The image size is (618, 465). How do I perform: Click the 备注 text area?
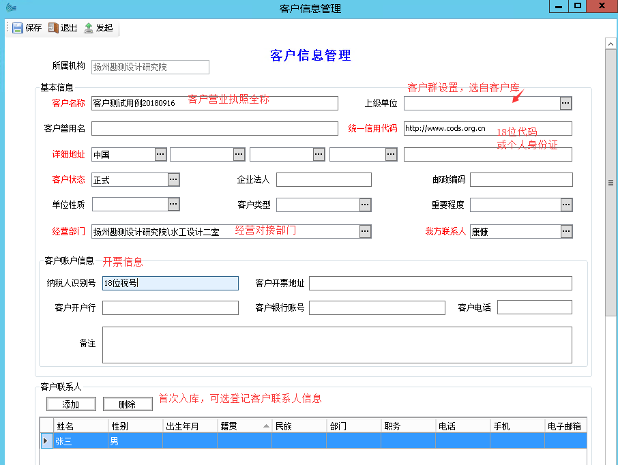coord(337,345)
